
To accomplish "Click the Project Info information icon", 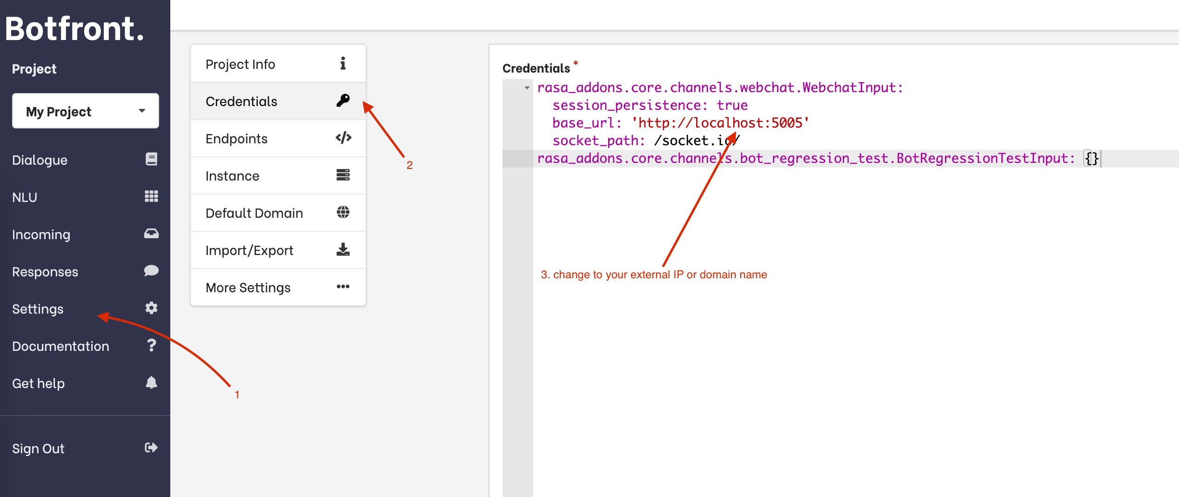I will [343, 63].
